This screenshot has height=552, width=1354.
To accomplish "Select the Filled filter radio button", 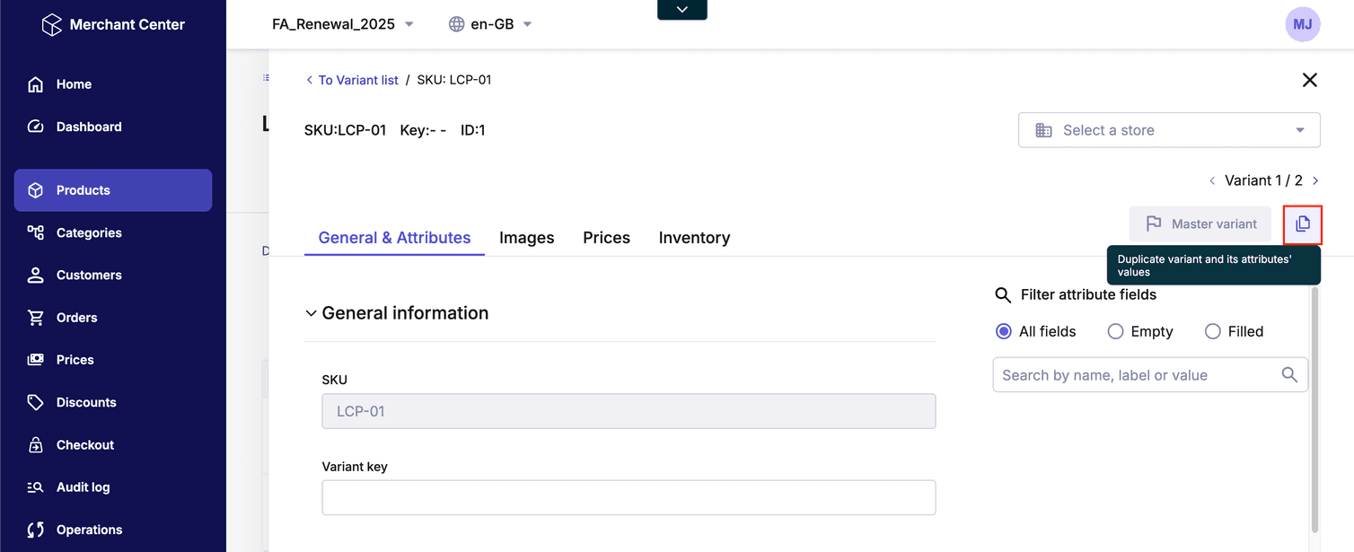I will [1212, 331].
